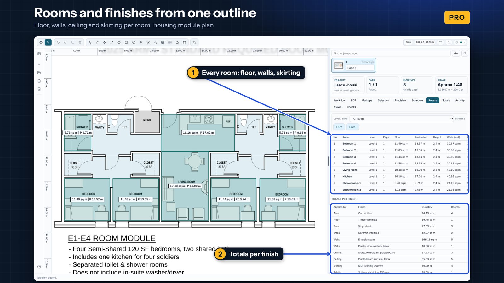Viewport: 504px width, 283px height.
Task: Choose the hash grid tool
Action: pyautogui.click(x=141, y=42)
